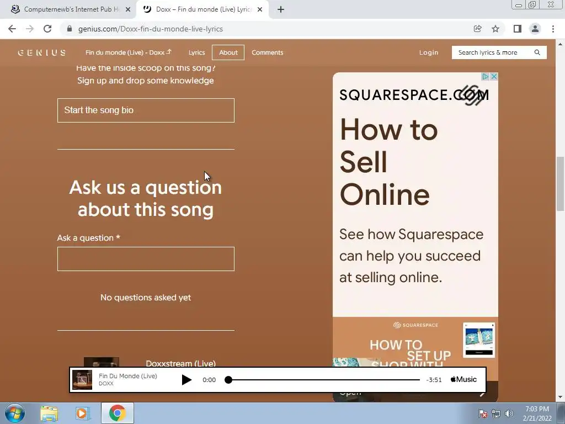This screenshot has width=565, height=424.
Task: Open AdChoices info icon on ad
Action: point(486,76)
